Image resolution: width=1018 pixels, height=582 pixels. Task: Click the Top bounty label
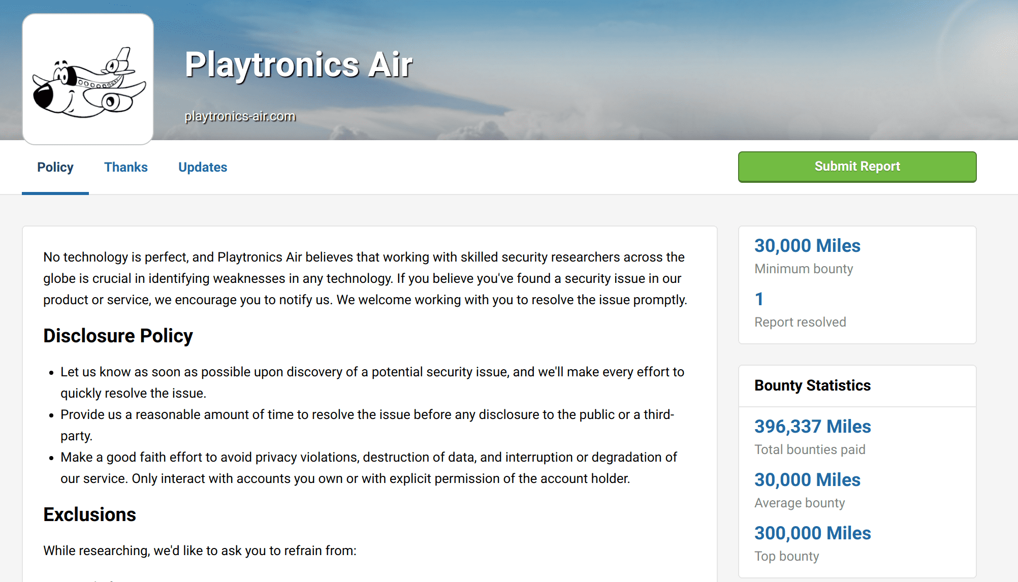pos(786,556)
